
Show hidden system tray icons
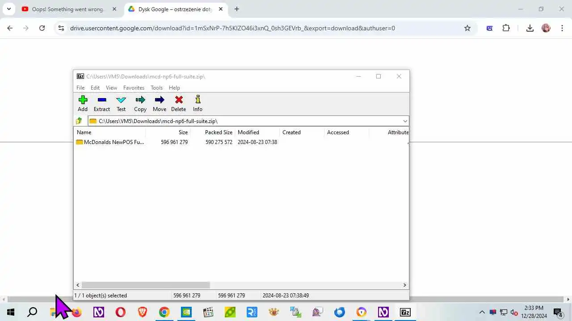(x=482, y=312)
